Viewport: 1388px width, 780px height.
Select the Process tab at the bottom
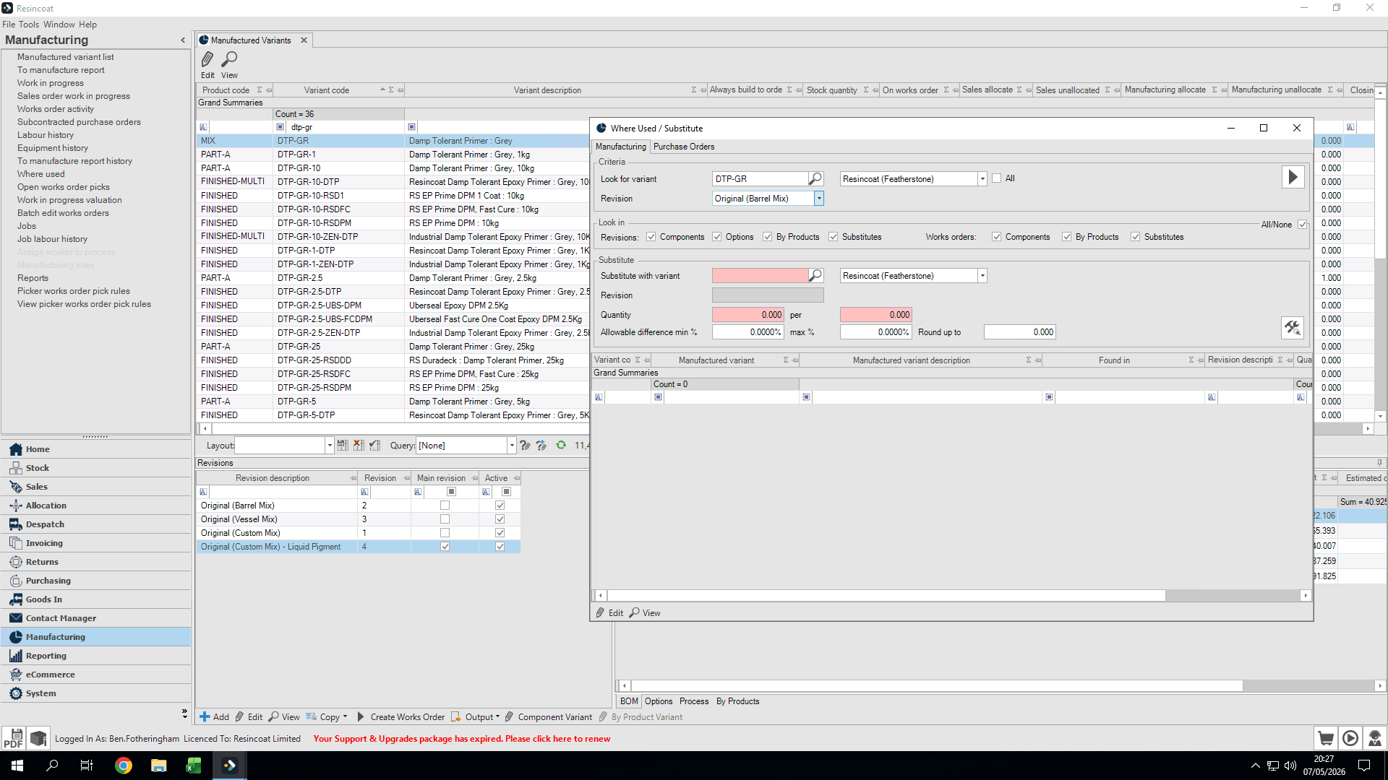[694, 701]
